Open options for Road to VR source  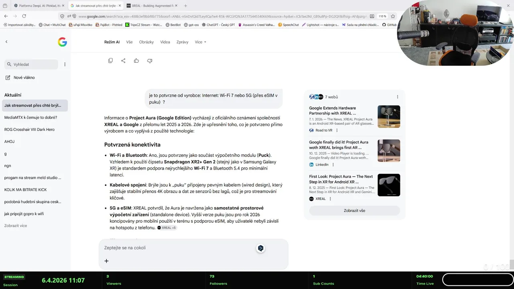337,130
